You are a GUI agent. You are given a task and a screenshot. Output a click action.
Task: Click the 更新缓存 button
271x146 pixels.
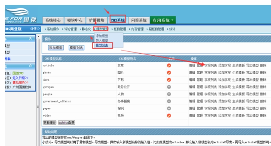(50, 122)
